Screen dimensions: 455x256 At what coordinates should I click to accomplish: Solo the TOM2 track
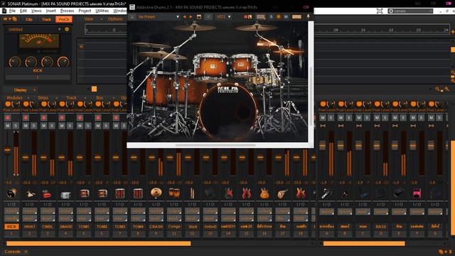pyautogui.click(x=106, y=126)
